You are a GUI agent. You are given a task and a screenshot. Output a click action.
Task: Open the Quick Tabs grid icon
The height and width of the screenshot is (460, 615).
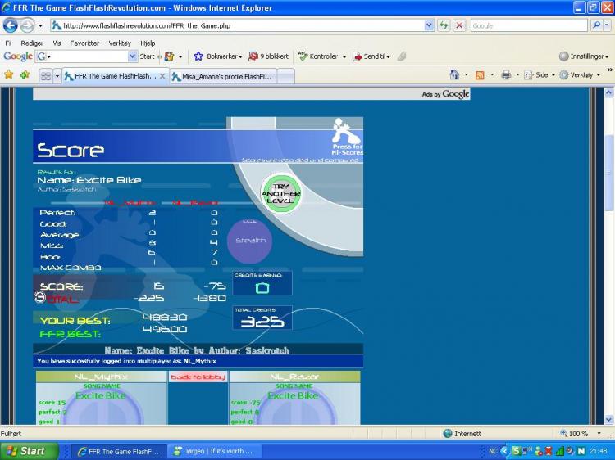46,75
